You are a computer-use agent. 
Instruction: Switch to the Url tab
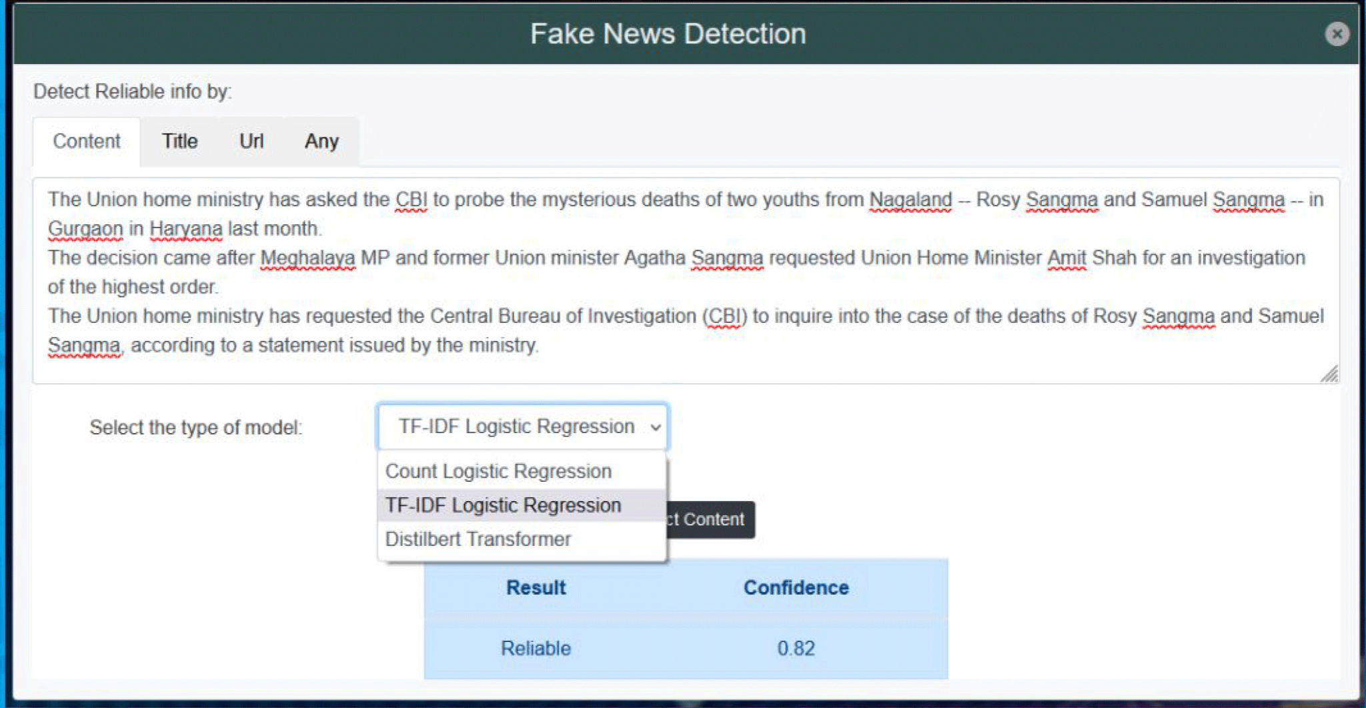tap(251, 141)
